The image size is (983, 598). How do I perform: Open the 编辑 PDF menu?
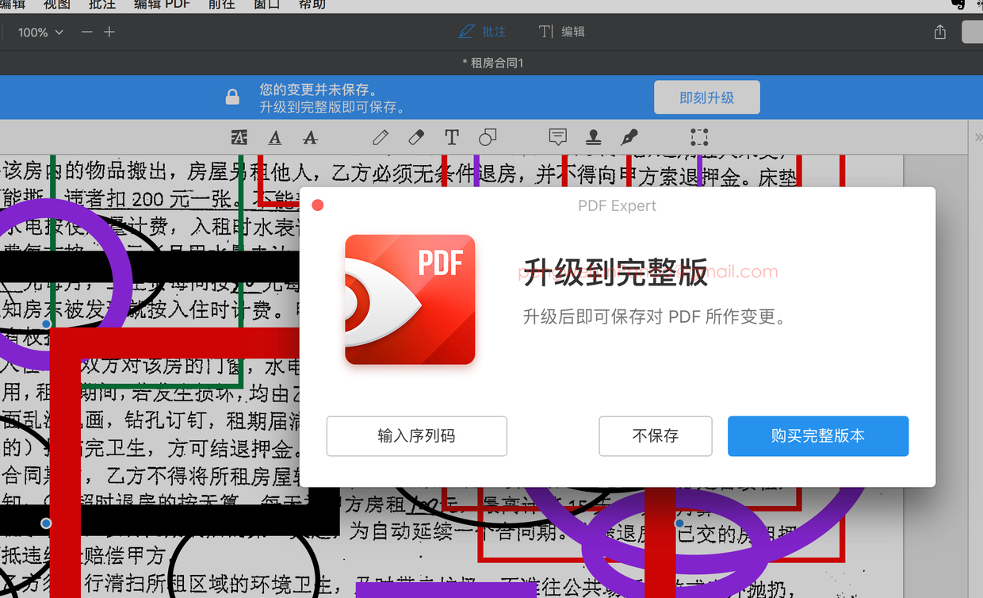tap(161, 4)
